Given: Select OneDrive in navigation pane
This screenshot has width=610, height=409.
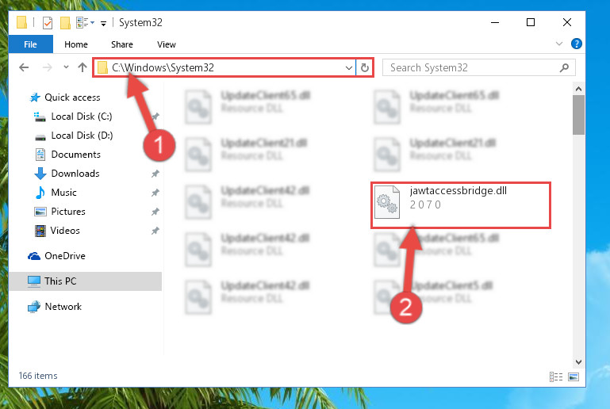Looking at the screenshot, I should click(65, 256).
